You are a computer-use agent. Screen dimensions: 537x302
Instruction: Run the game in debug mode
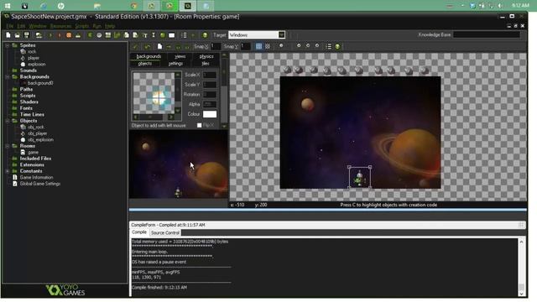pos(60,35)
